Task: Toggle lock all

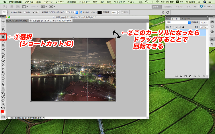Action: [183, 27]
